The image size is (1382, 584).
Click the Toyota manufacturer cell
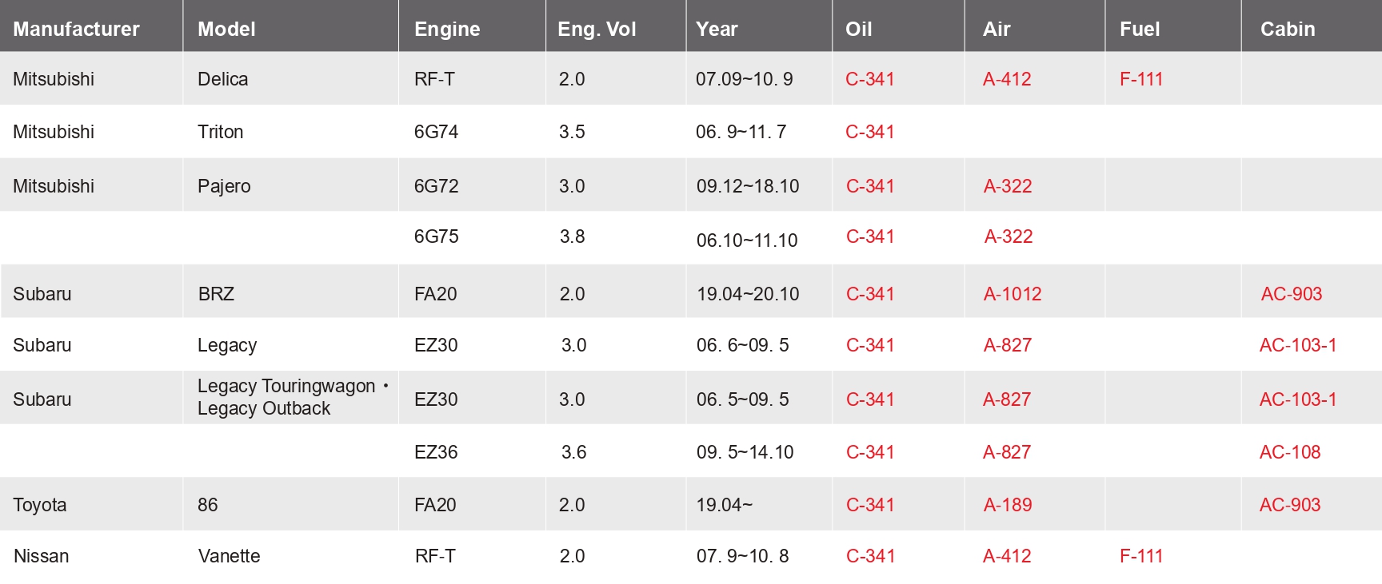coord(39,505)
